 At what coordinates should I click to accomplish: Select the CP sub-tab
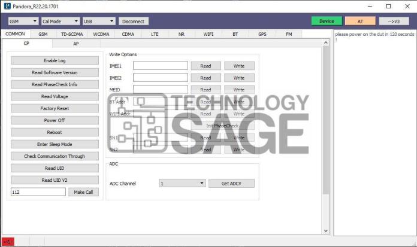(x=26, y=43)
